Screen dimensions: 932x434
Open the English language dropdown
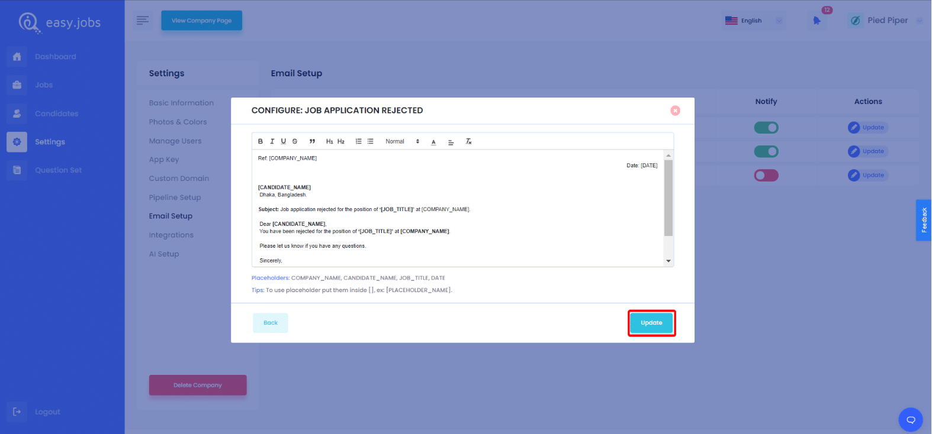tap(754, 21)
